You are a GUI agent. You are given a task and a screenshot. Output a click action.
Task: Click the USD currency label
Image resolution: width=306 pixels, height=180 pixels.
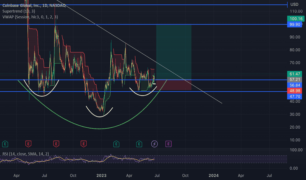tap(294, 4)
